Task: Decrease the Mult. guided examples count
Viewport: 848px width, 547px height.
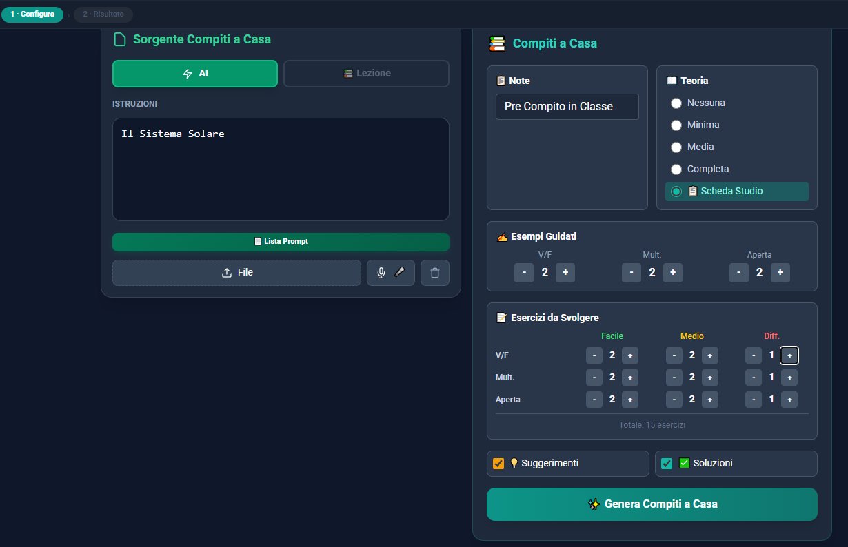Action: coord(632,272)
